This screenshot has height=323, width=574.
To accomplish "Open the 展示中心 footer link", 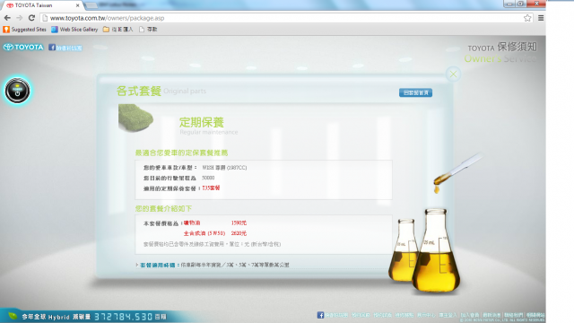I will [426, 315].
